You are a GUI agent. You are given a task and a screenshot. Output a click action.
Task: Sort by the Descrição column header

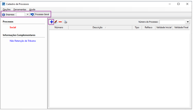pyautogui.click(x=100, y=27)
